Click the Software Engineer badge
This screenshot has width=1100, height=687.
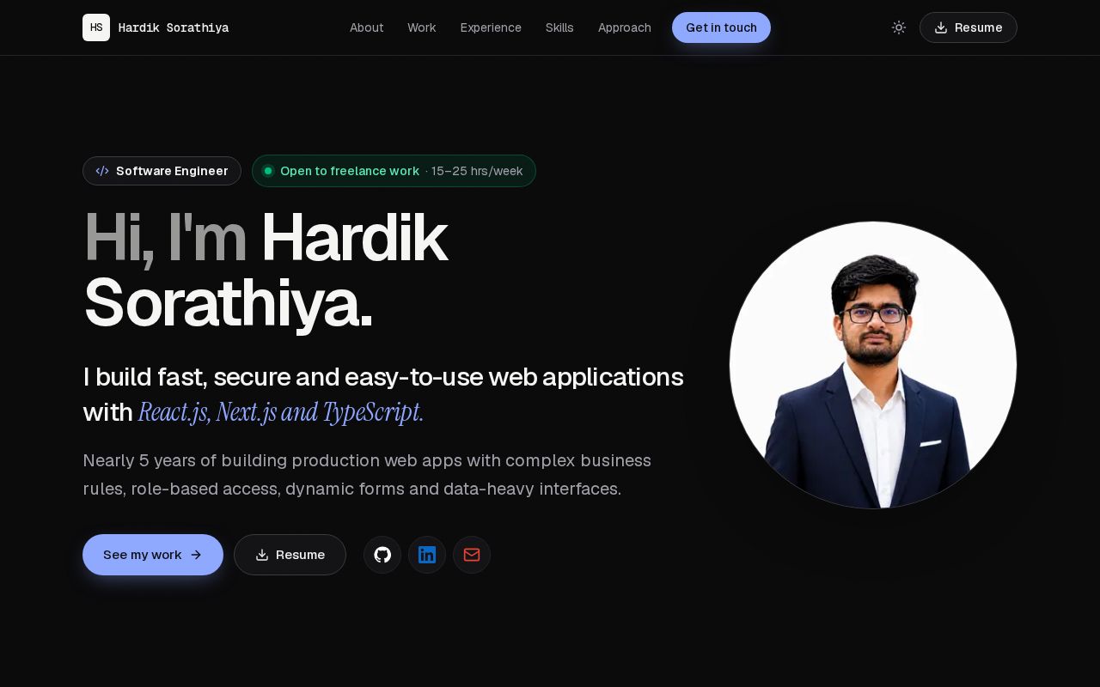click(162, 171)
